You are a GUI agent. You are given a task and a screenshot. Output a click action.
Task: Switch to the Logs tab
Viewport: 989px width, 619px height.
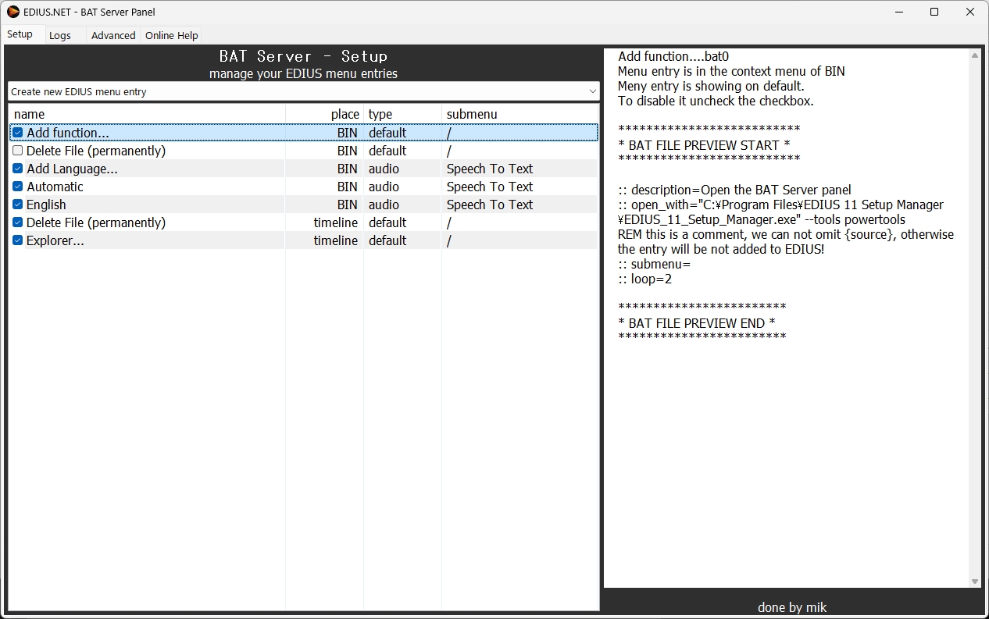click(60, 35)
